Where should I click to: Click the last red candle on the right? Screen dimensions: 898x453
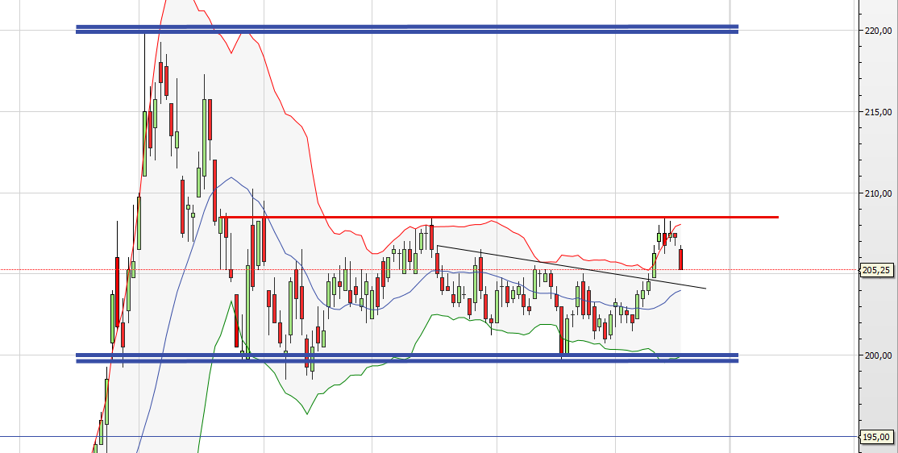(x=682, y=259)
